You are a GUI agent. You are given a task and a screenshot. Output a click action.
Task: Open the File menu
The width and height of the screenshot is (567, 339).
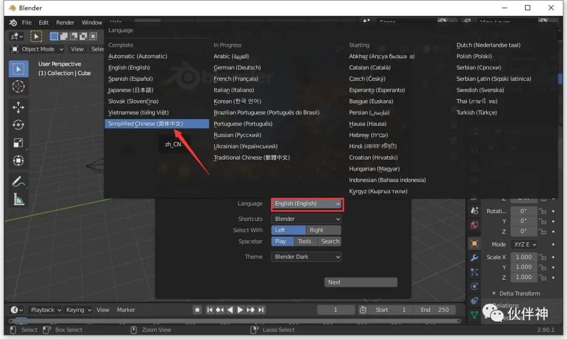(x=27, y=23)
